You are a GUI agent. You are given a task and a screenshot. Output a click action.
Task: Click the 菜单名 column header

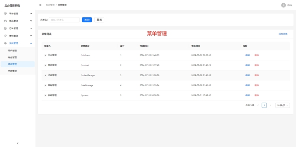[47, 46]
